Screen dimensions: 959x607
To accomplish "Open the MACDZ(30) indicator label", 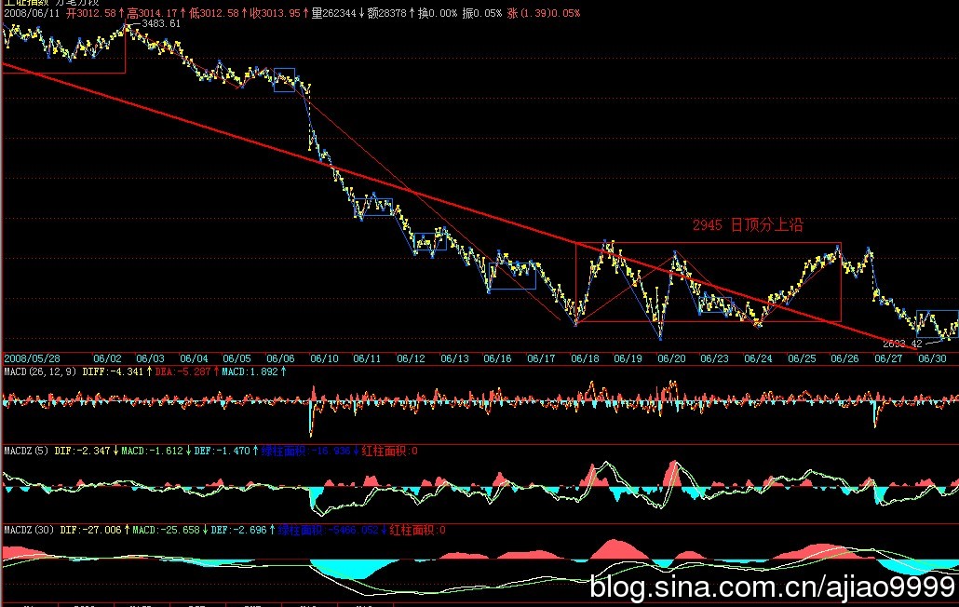I will coord(29,530).
